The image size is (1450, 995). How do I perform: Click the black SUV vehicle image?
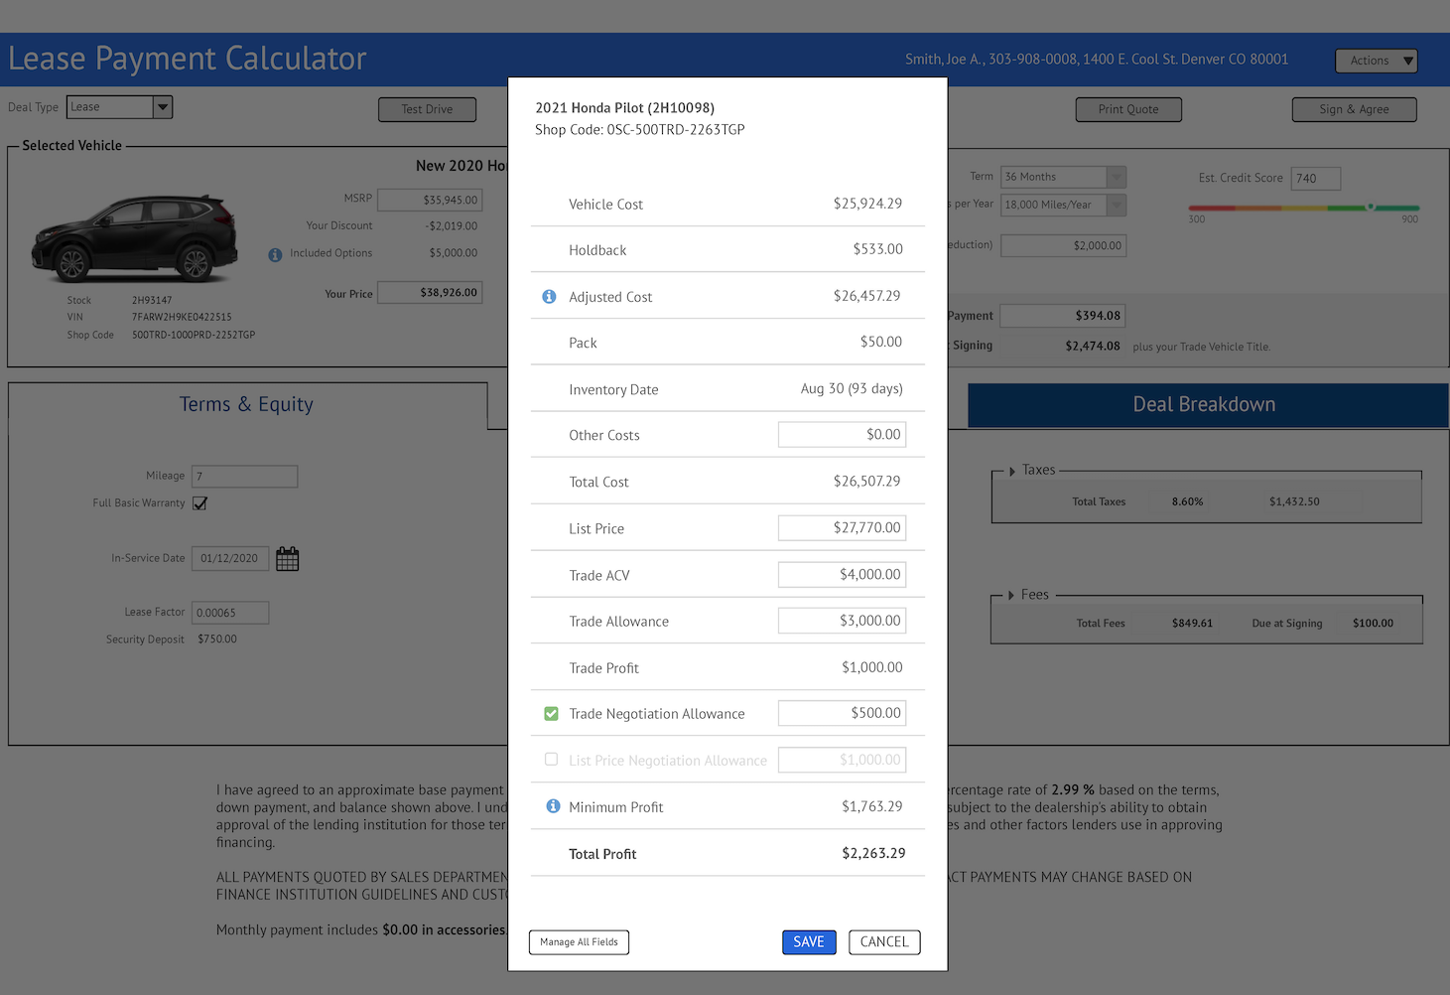[x=136, y=238]
